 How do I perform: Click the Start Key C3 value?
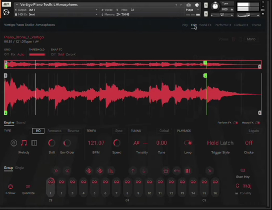(x=243, y=170)
